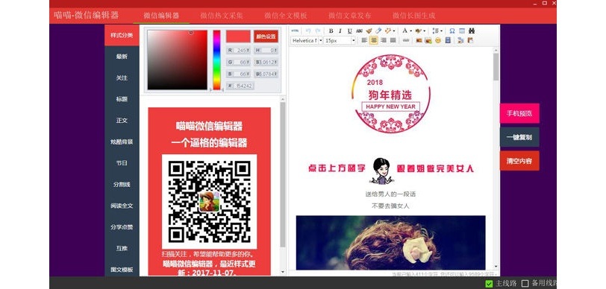
Task: Select 分享点赞 category in sidebar
Action: [122, 227]
